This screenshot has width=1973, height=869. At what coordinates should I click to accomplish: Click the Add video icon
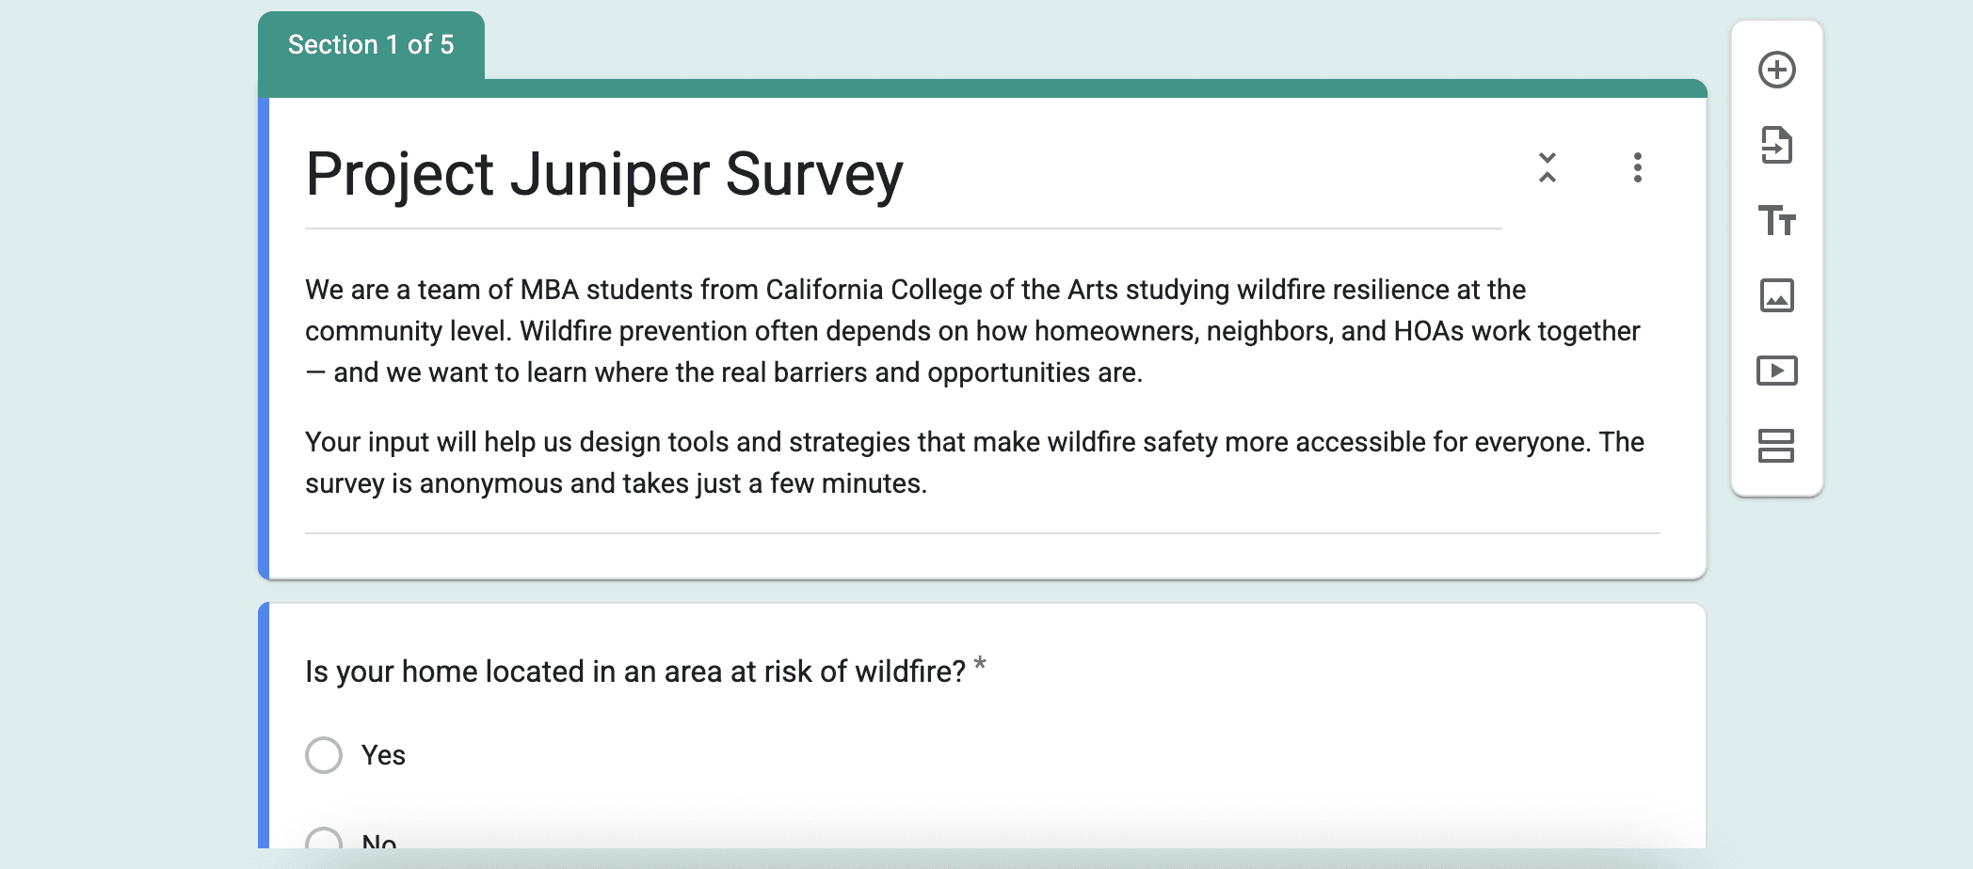tap(1776, 371)
